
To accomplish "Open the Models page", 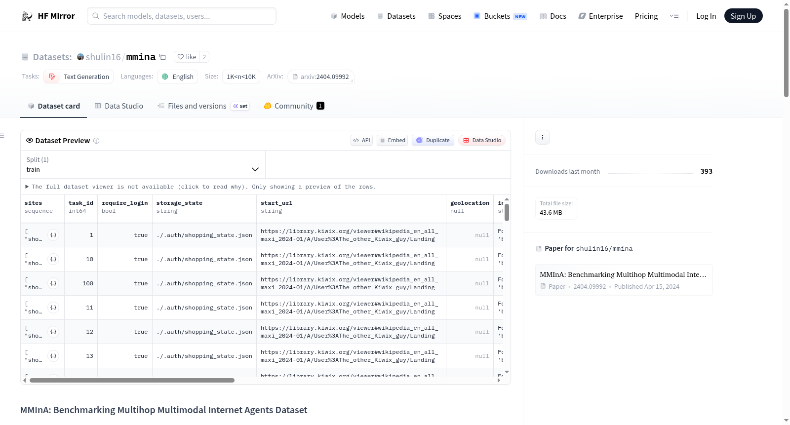I will click(x=348, y=16).
